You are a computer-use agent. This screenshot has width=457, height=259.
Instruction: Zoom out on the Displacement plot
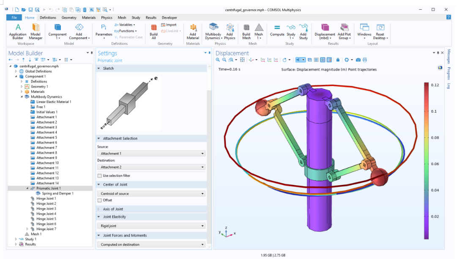tap(224, 60)
